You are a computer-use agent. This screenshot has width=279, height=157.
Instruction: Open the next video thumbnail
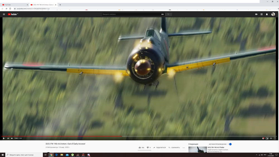click(x=198, y=150)
